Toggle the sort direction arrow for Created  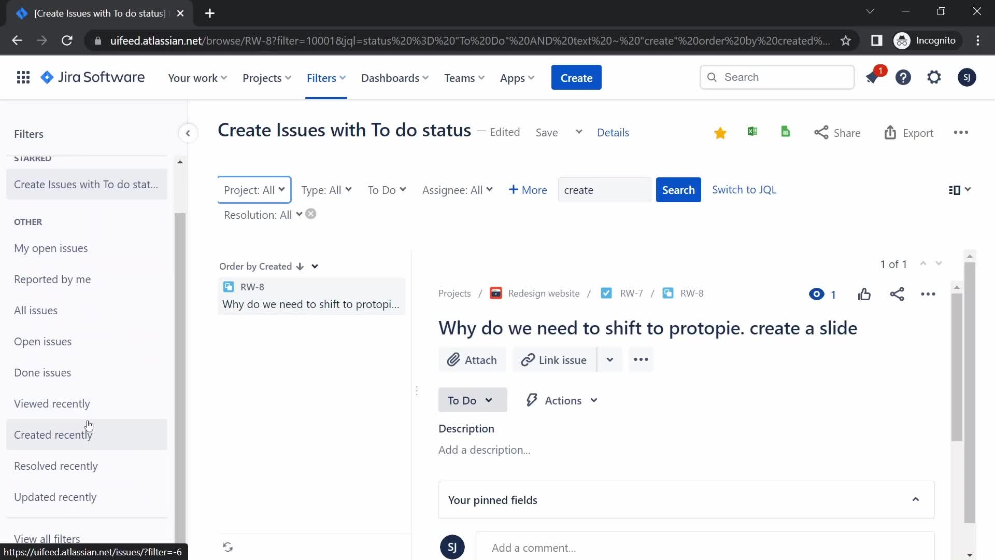point(300,267)
